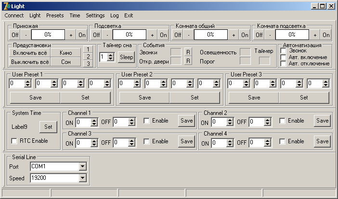Check Enable for Channel 1

tap(146, 121)
